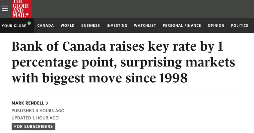This screenshot has width=254, height=133.
Task: Click the maple leaf in the logo
Action: [x=27, y=15]
